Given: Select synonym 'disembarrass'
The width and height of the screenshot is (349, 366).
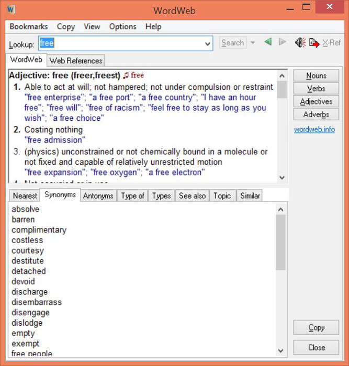Looking at the screenshot, I should [37, 302].
